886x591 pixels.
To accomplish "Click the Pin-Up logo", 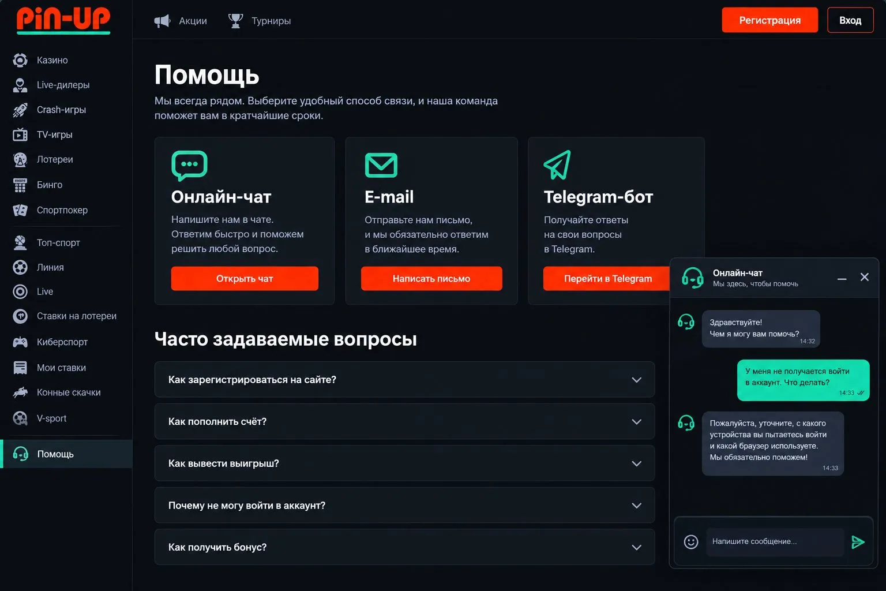I will (63, 20).
